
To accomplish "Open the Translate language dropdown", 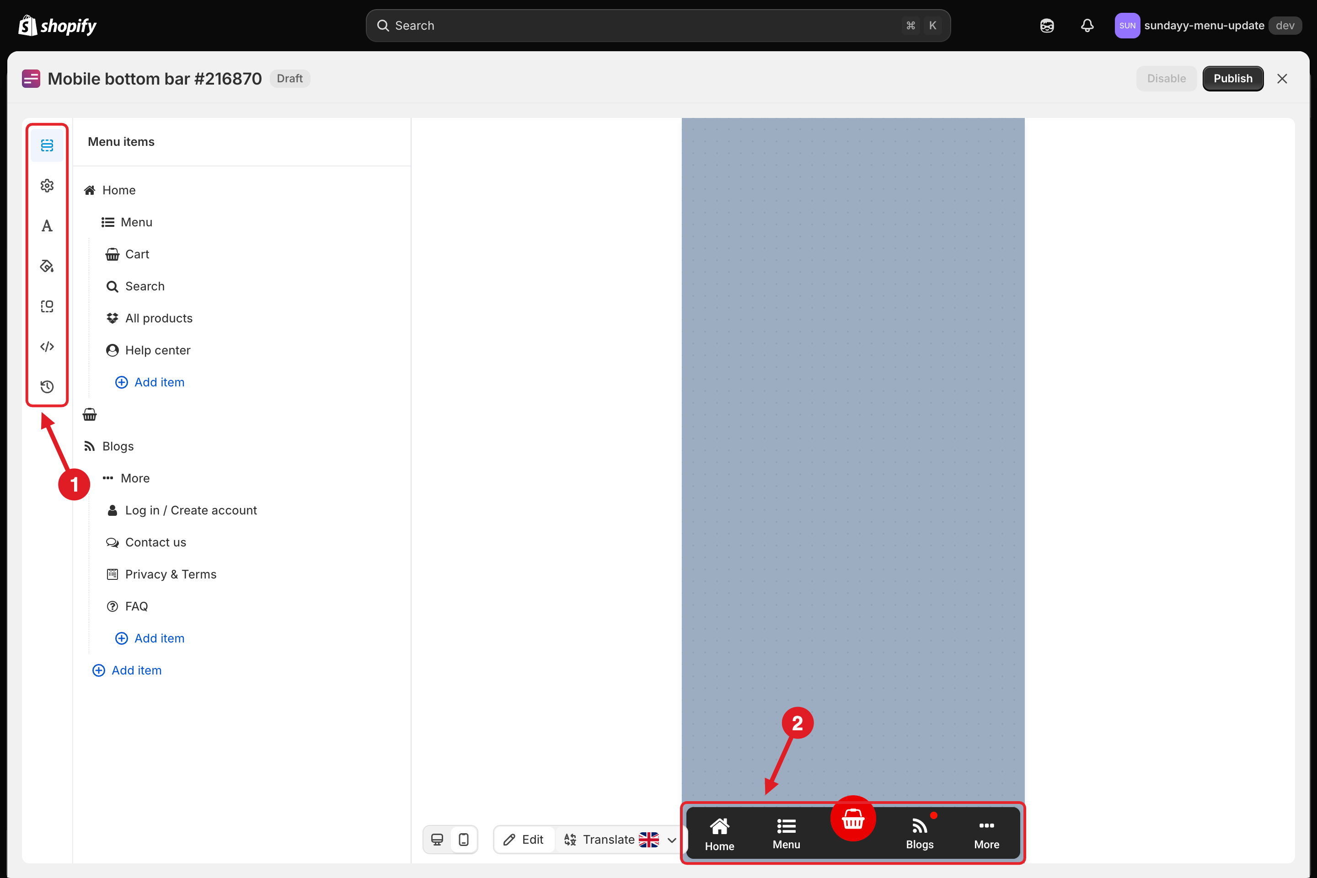I will (621, 840).
